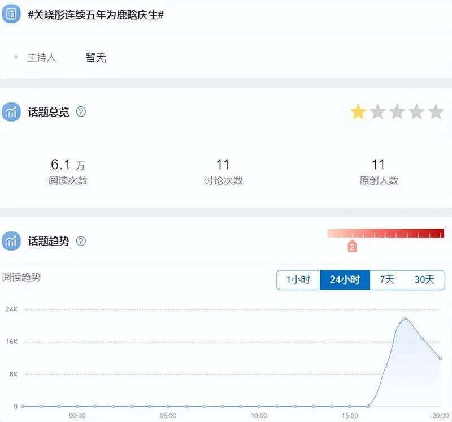Click the 20:00 x-axis label
452x422 pixels.
click(x=441, y=416)
